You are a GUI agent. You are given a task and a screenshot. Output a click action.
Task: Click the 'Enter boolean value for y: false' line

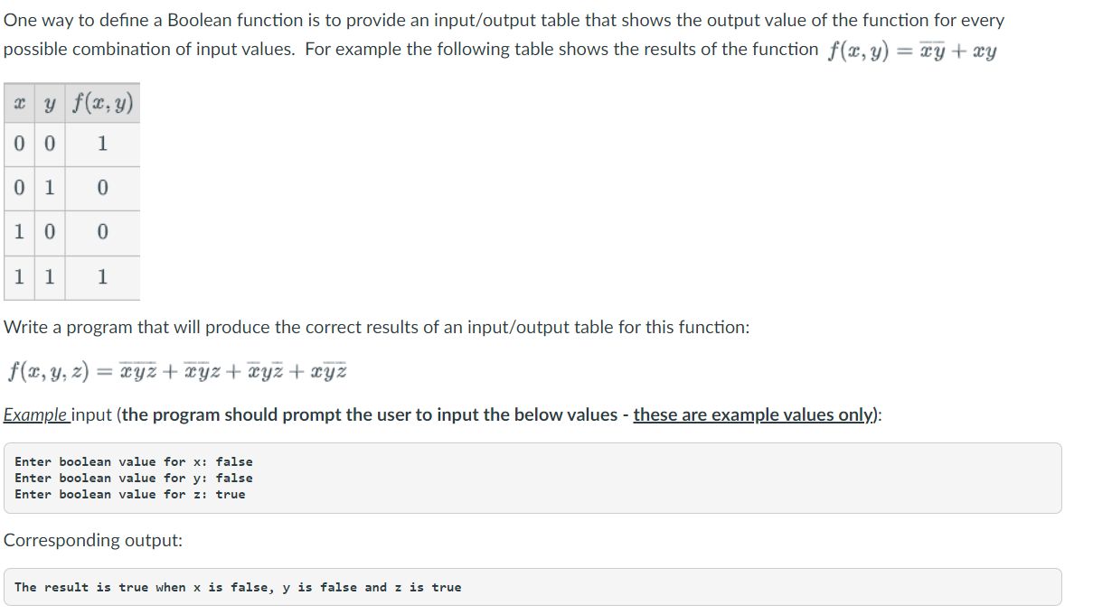[134, 478]
